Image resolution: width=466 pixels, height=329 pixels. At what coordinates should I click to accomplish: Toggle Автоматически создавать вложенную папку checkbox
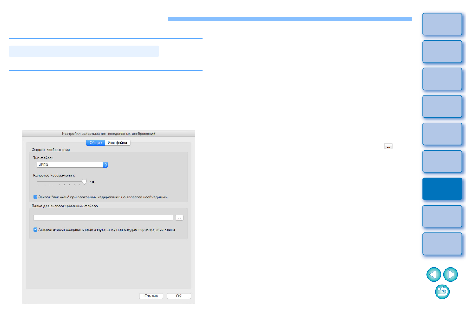[35, 229]
